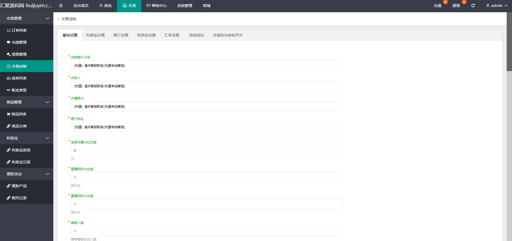Click the 提现 notification button
This screenshot has width=512, height=241.
point(456,6)
